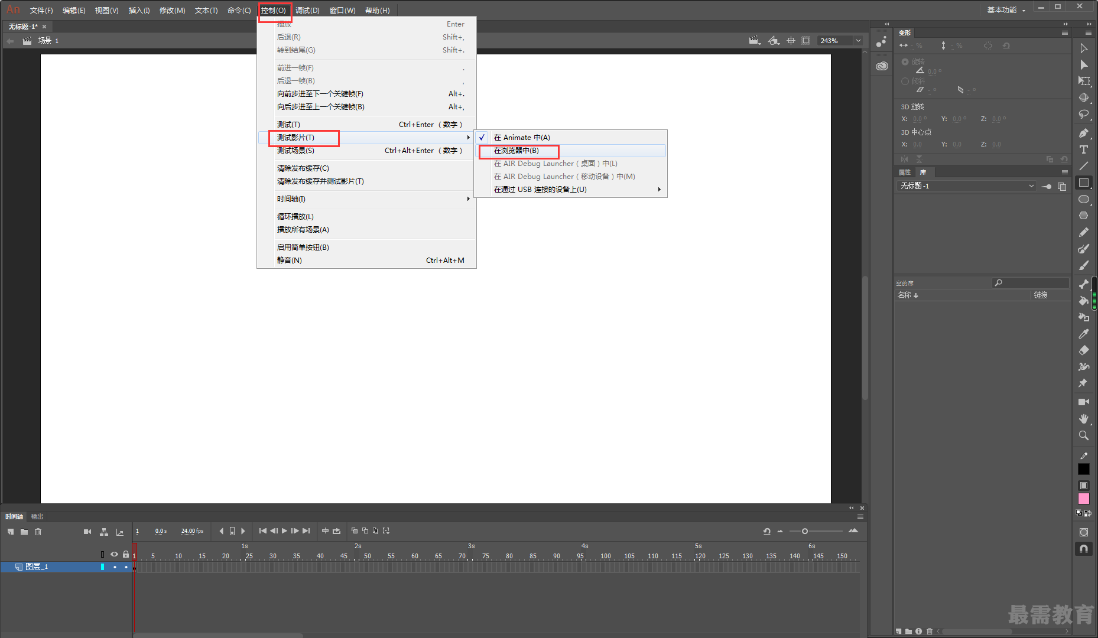Create a new layer in timeline
This screenshot has height=638, width=1098.
11,532
